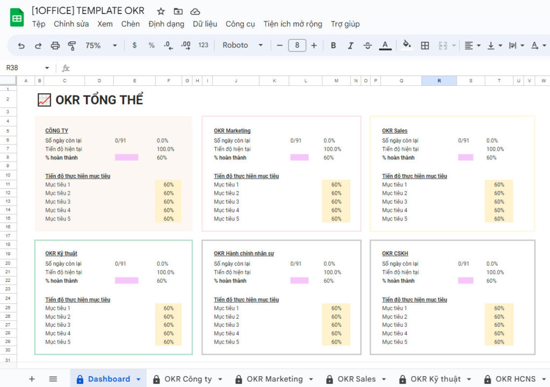This screenshot has width=550, height=387.
Task: Format as percent icon
Action: point(151,45)
